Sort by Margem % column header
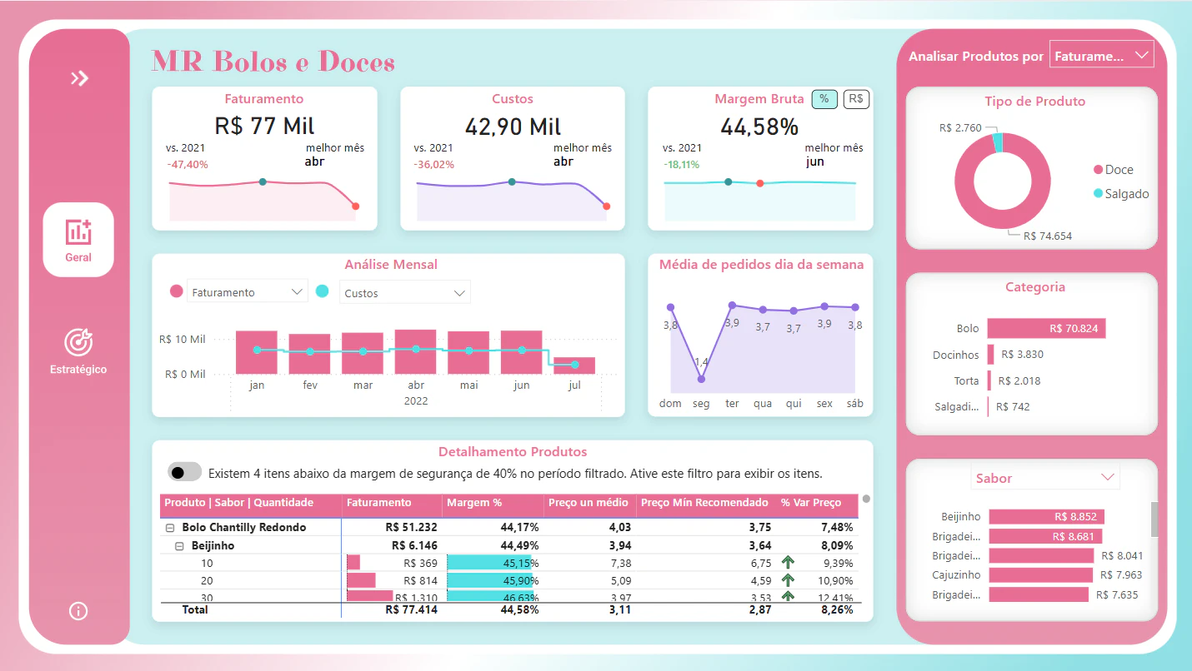Screen dimensions: 1192x671 point(492,503)
